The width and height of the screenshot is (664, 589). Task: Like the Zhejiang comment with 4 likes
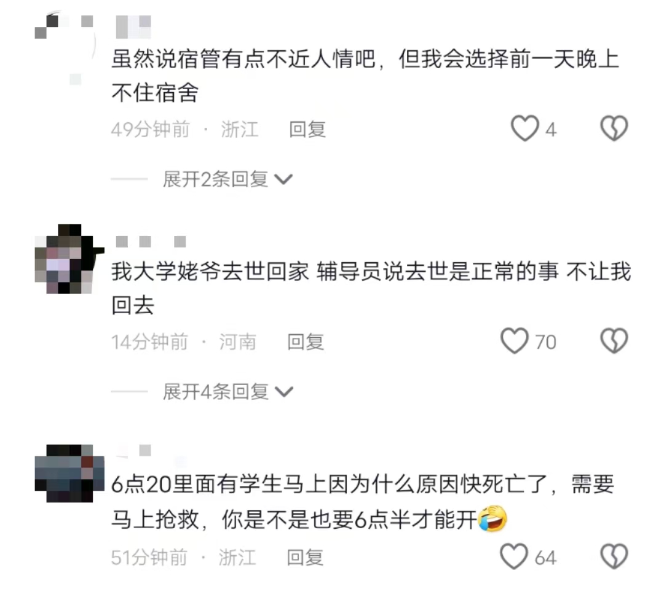524,128
